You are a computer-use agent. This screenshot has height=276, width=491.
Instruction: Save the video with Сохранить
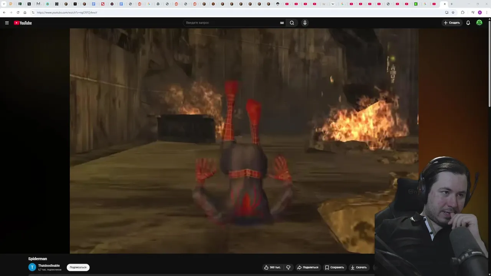[334, 267]
